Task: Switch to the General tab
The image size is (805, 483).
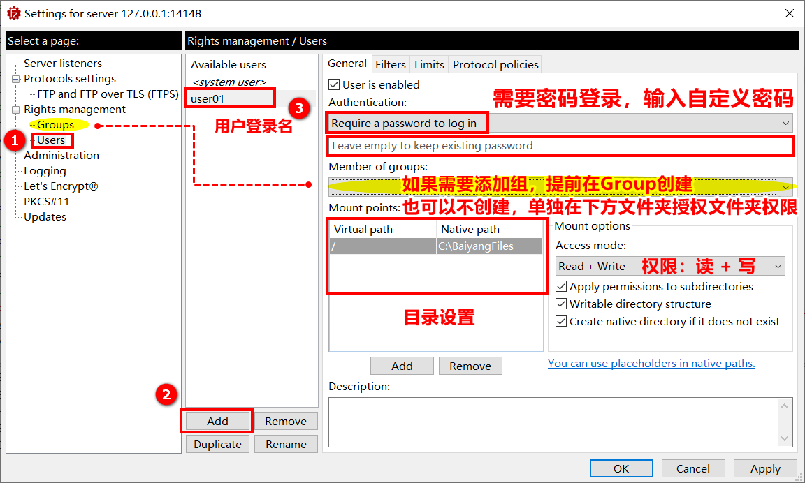Action: coord(347,64)
